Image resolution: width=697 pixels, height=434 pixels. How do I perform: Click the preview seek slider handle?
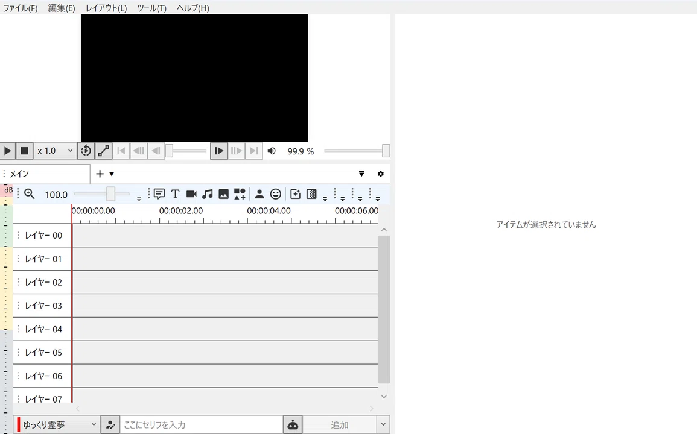169,151
